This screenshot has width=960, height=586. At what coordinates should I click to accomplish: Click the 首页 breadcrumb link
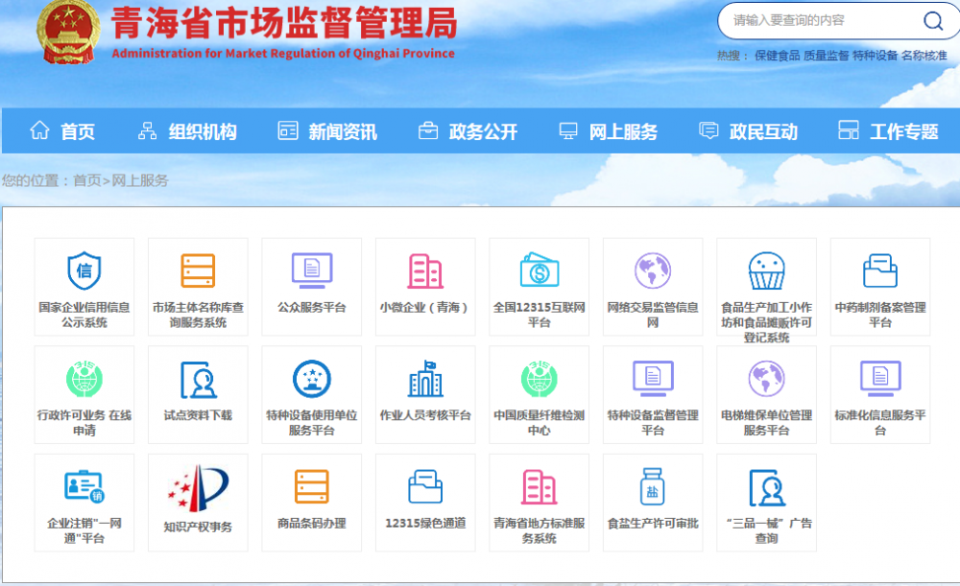[x=86, y=180]
